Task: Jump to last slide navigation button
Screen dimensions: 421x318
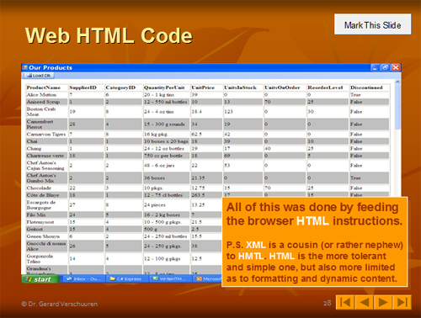Action: click(402, 302)
